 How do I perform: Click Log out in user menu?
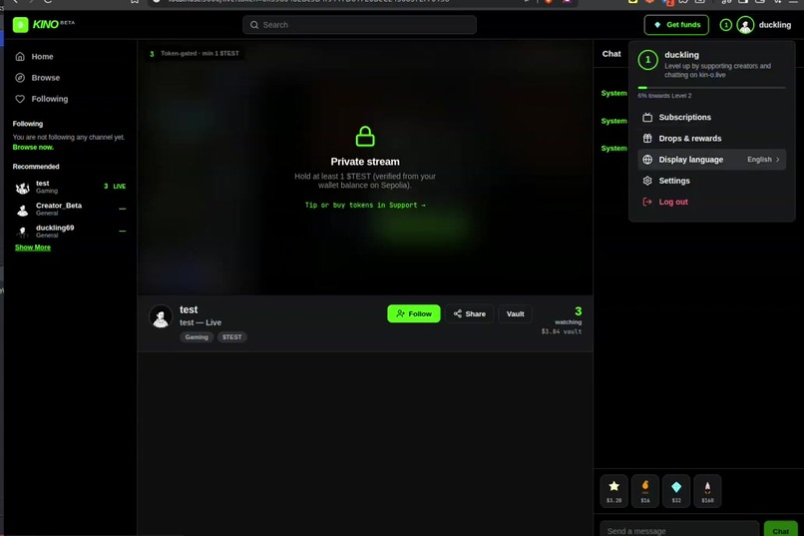point(711,202)
